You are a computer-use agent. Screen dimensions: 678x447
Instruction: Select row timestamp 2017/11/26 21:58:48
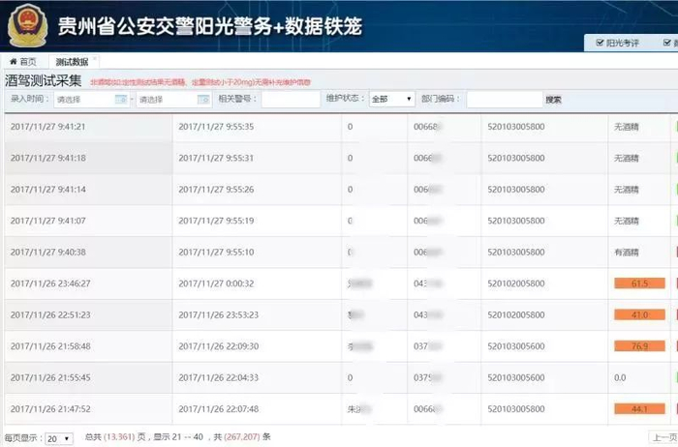coord(50,346)
